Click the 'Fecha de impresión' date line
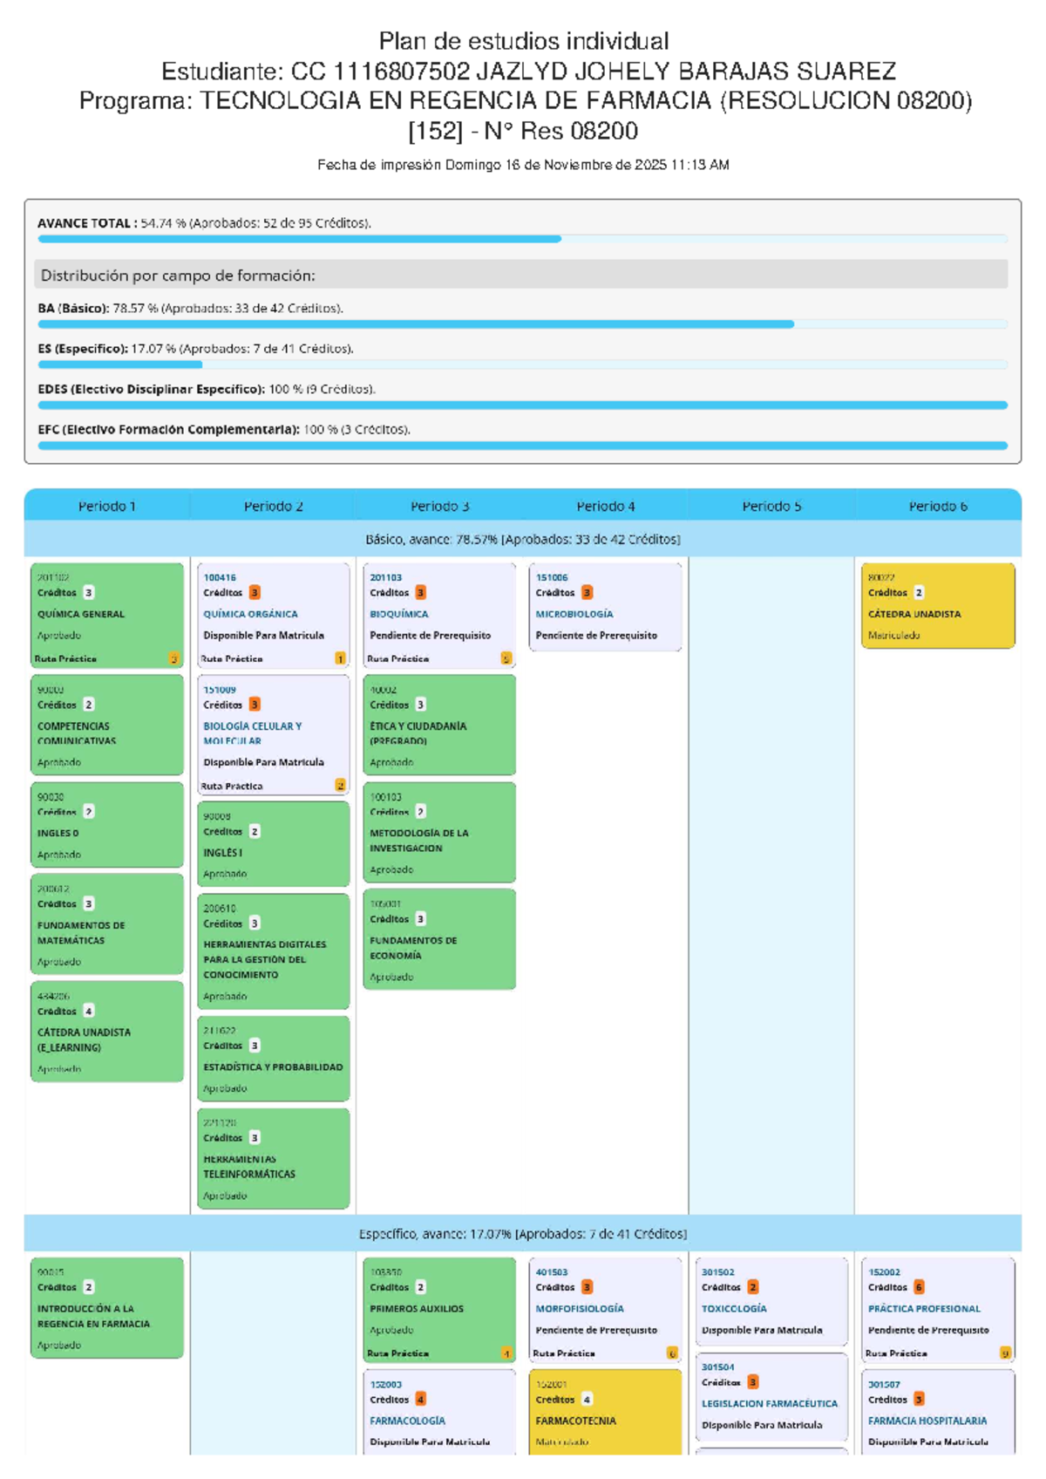The width and height of the screenshot is (1046, 1479). pos(523,165)
